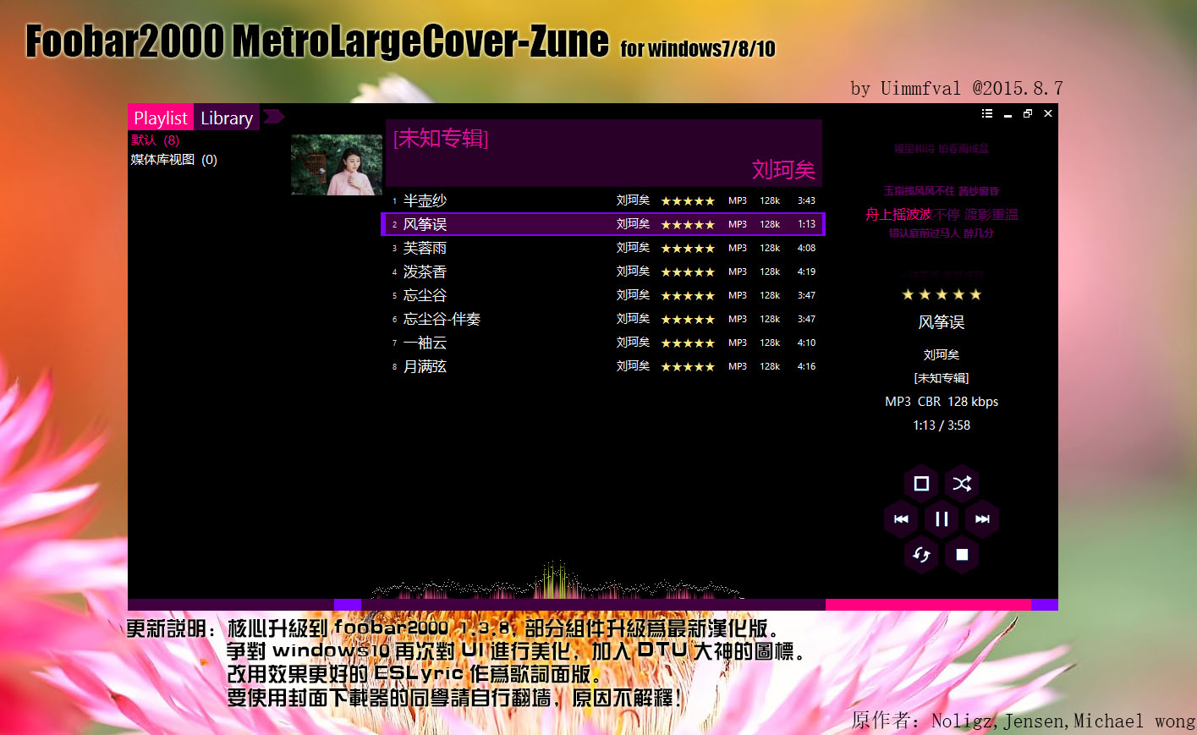Select the 默认 (8) playlist
This screenshot has height=735, width=1197.
click(x=156, y=140)
